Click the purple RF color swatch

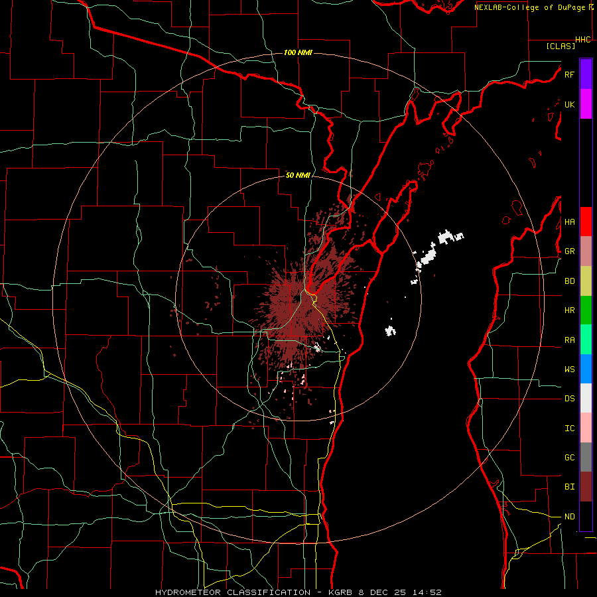586,74
